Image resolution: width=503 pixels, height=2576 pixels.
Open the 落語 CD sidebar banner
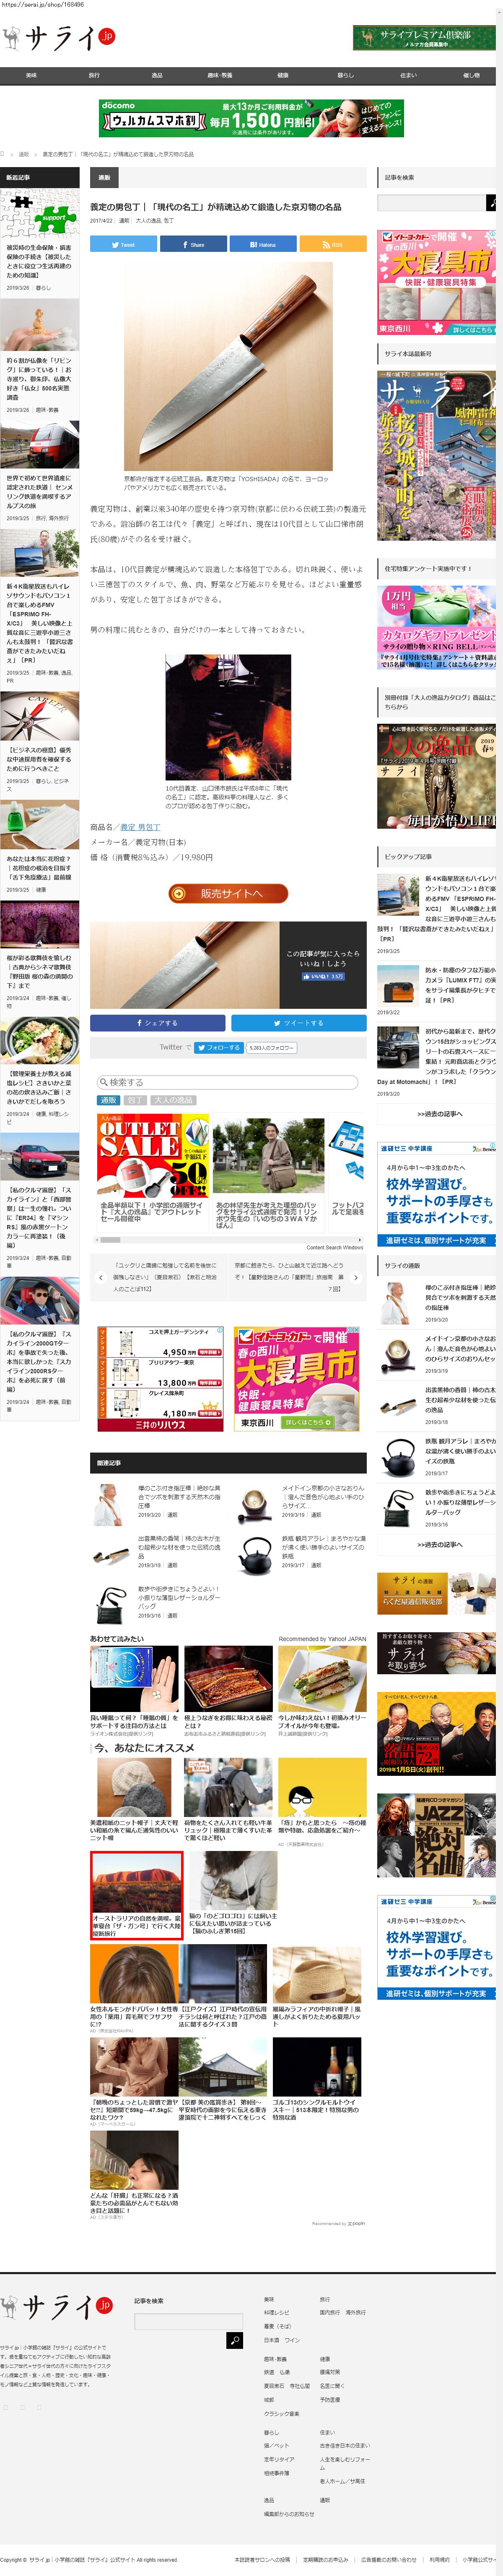[x=436, y=1733]
